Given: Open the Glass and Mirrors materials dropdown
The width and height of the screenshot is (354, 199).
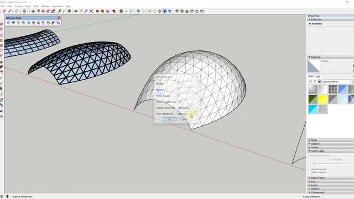Looking at the screenshot, I should 337,81.
